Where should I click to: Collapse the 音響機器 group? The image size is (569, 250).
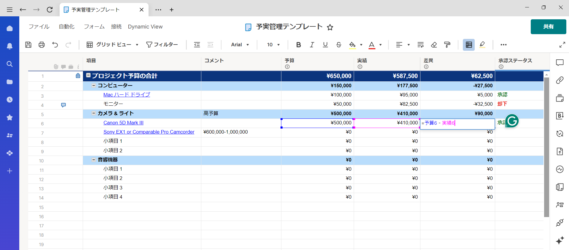click(94, 160)
